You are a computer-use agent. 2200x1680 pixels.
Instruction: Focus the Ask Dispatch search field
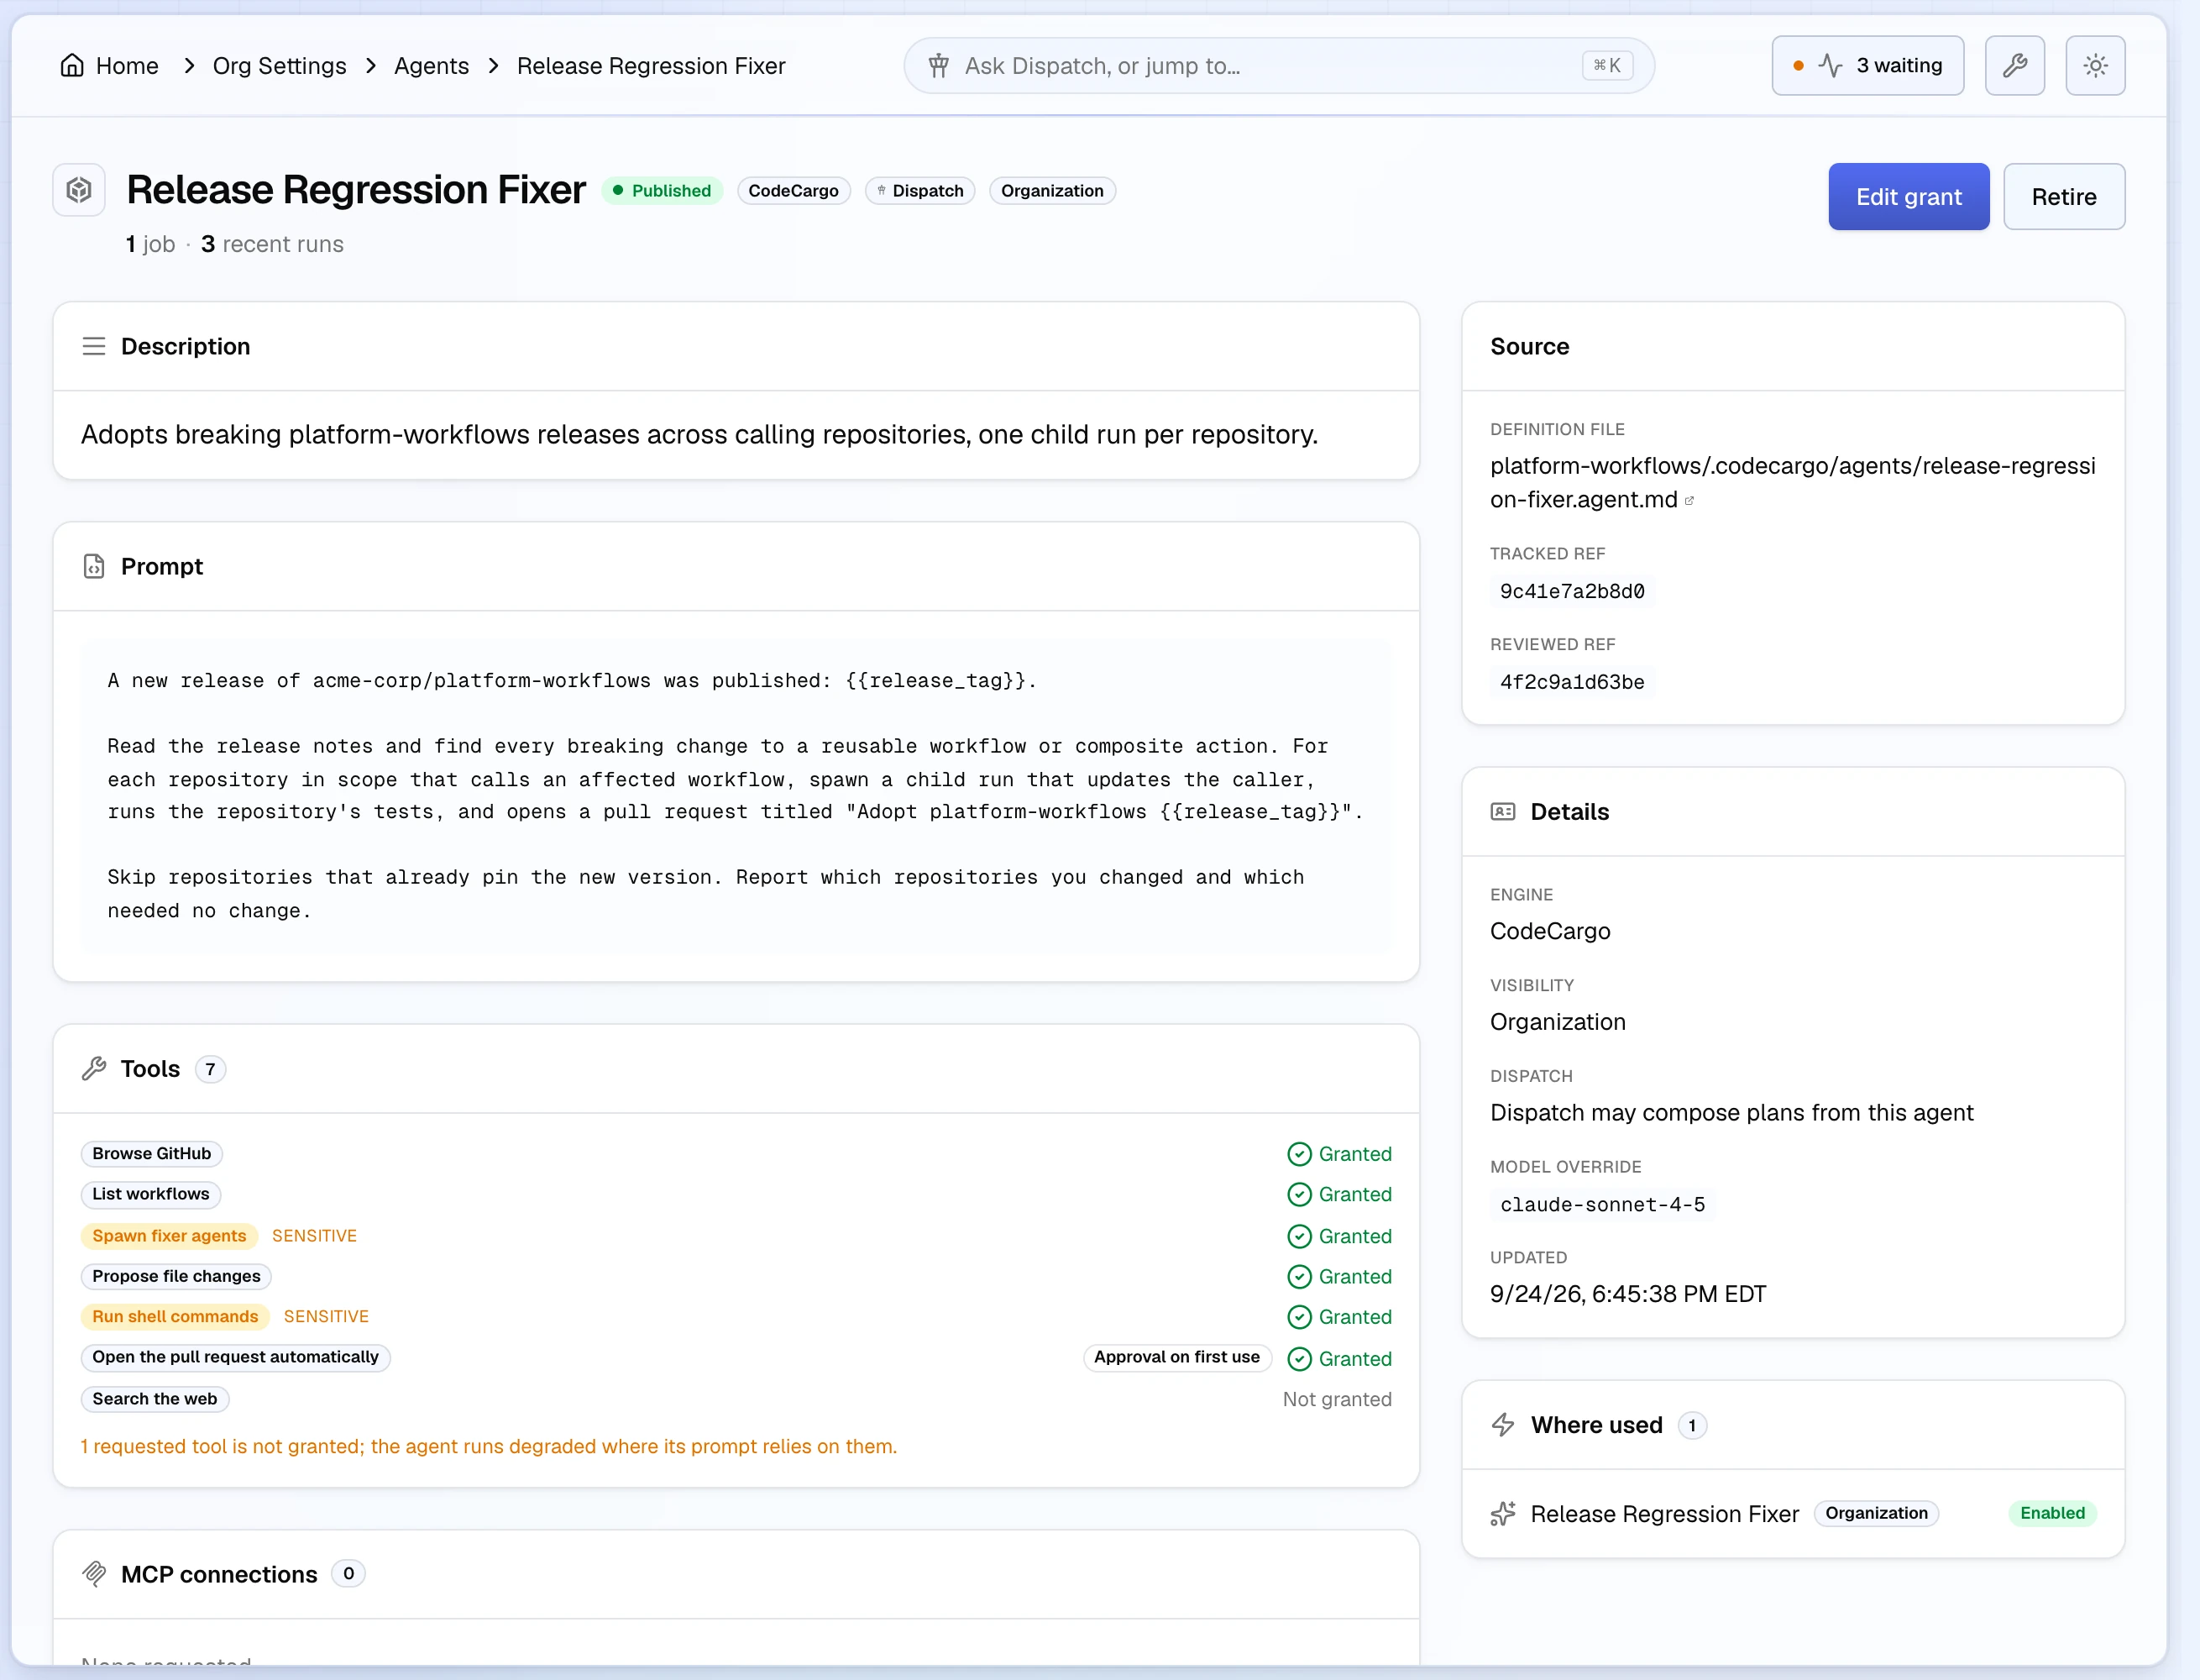1278,66
